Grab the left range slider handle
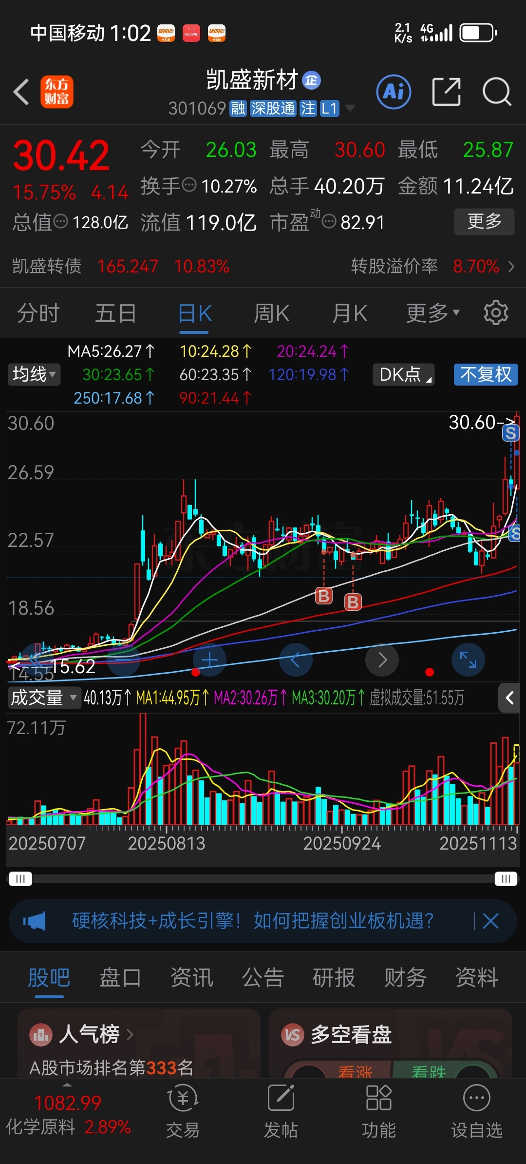The width and height of the screenshot is (526, 1164). (x=20, y=879)
